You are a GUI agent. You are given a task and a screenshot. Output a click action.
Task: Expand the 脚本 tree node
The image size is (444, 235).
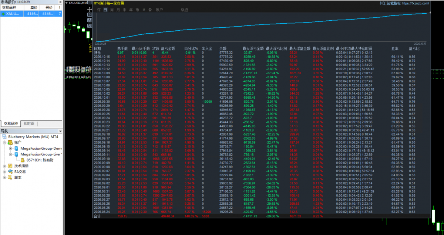click(4, 178)
